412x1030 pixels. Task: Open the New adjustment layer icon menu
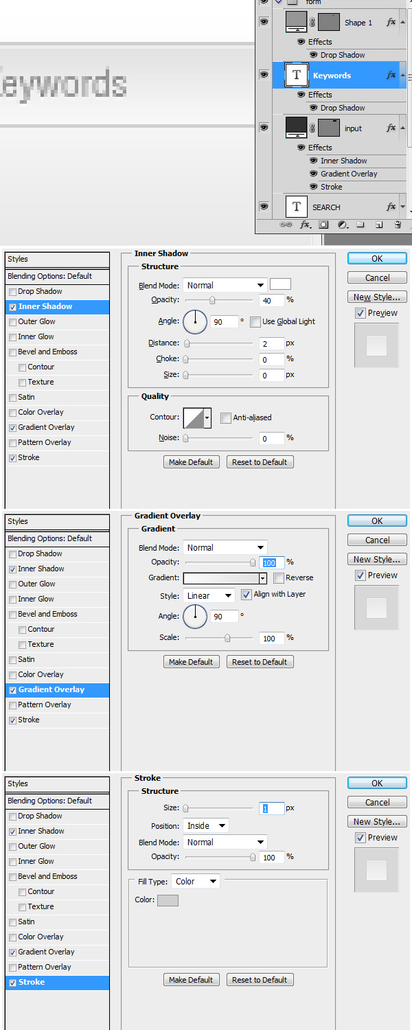click(x=343, y=225)
